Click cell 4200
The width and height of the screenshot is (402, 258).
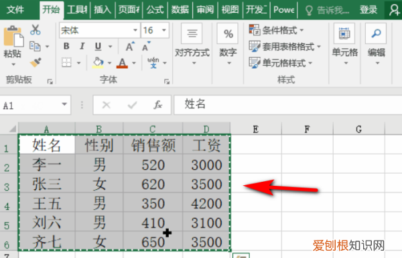[x=206, y=203]
